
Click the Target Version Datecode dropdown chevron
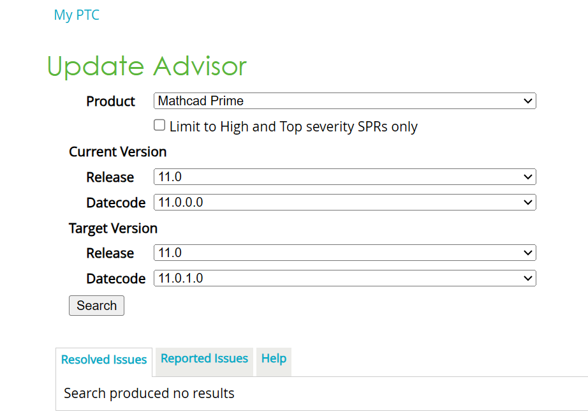click(x=527, y=278)
